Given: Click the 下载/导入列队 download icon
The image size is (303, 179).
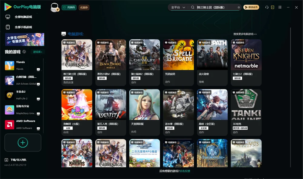Looking at the screenshot, I should [6, 160].
